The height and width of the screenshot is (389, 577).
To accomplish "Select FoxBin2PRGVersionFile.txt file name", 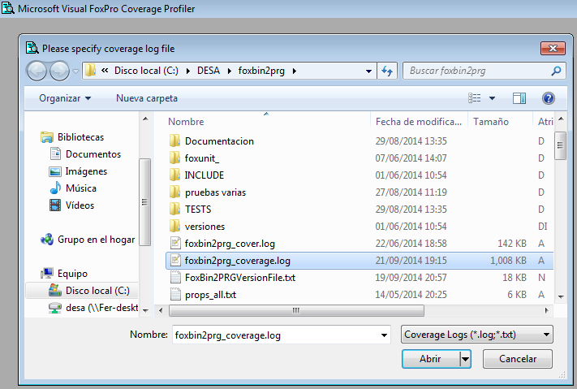I will [x=240, y=278].
